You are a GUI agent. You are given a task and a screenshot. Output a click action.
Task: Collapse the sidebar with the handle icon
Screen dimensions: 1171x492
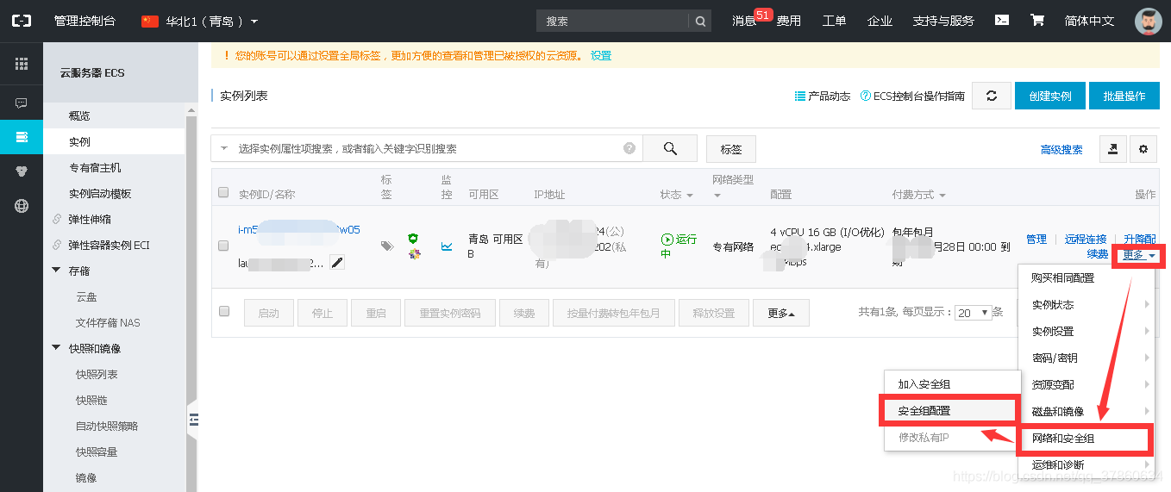click(x=193, y=419)
